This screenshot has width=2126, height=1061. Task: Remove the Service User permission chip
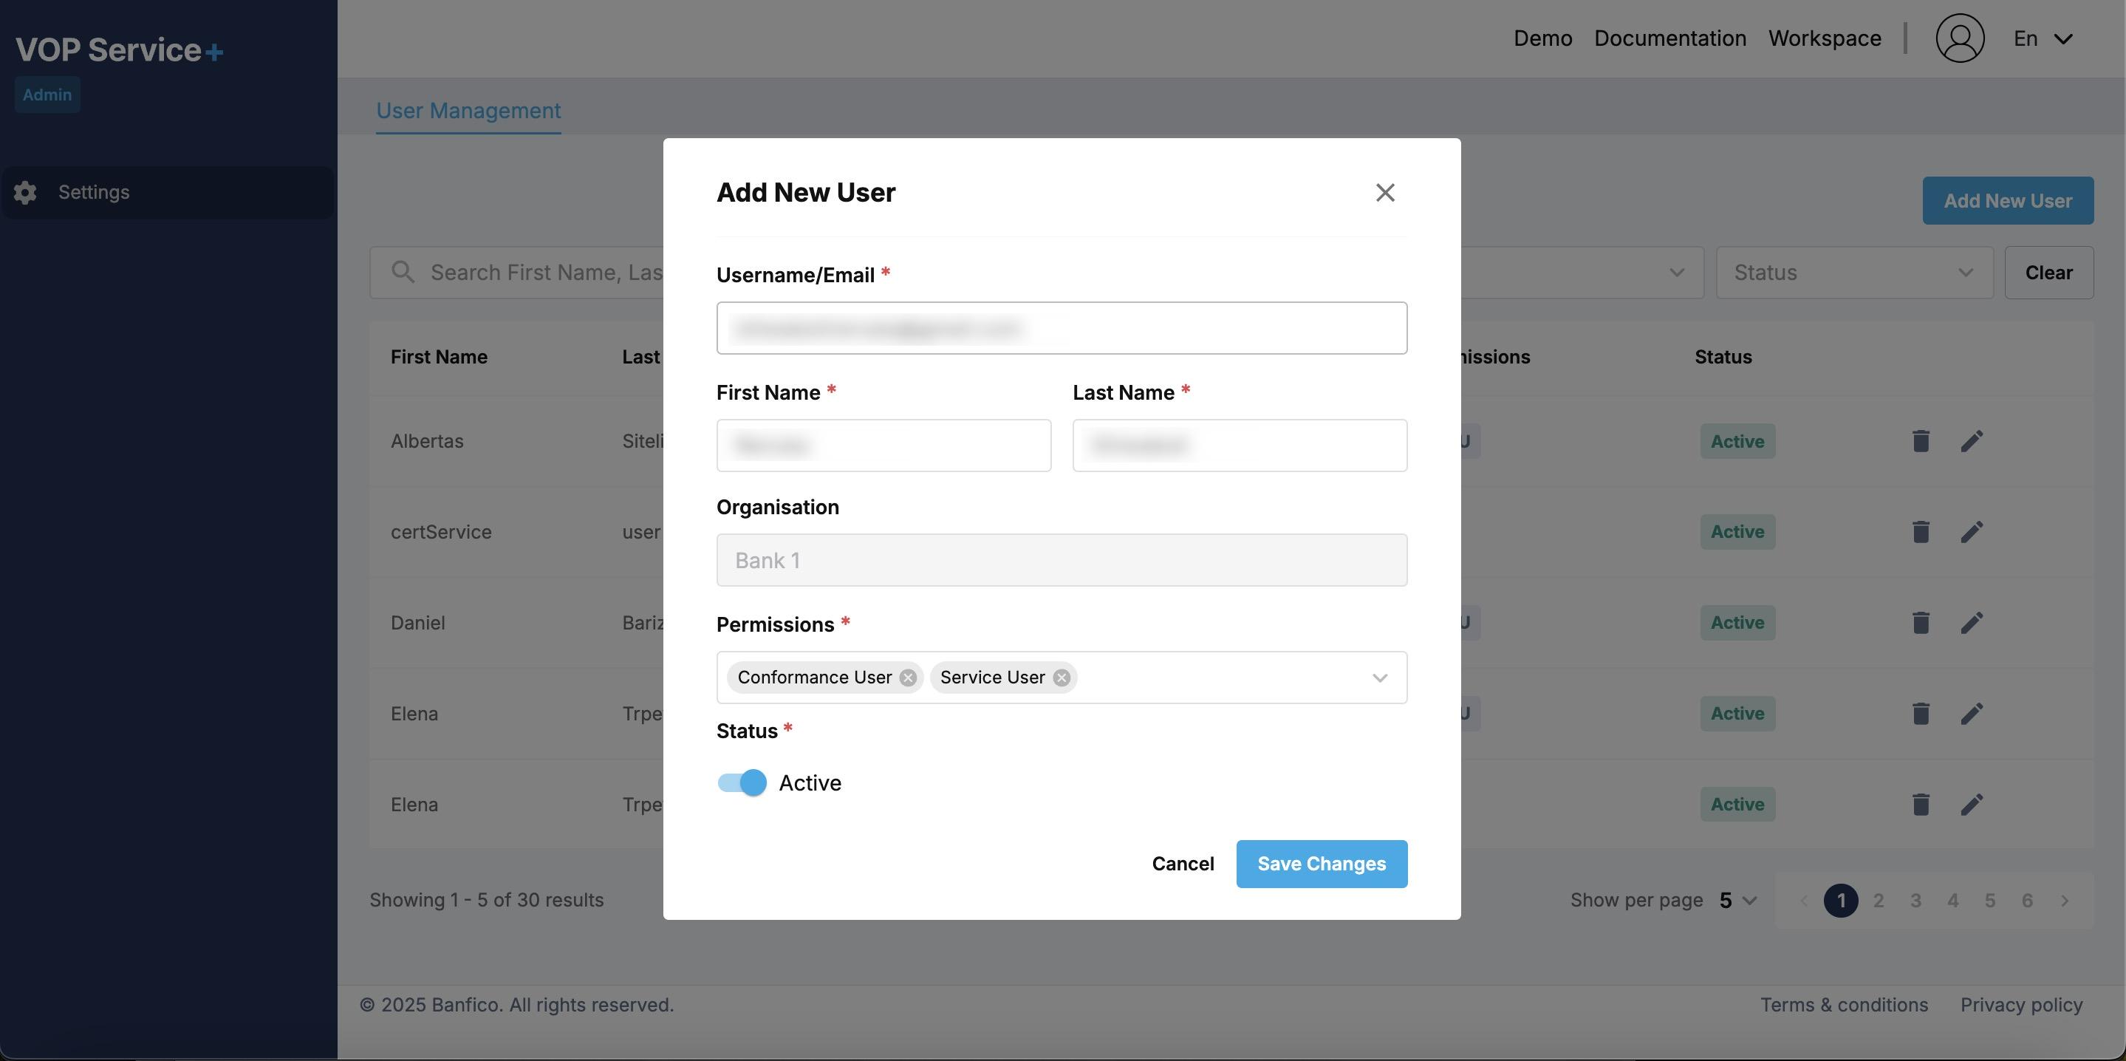tap(1062, 677)
